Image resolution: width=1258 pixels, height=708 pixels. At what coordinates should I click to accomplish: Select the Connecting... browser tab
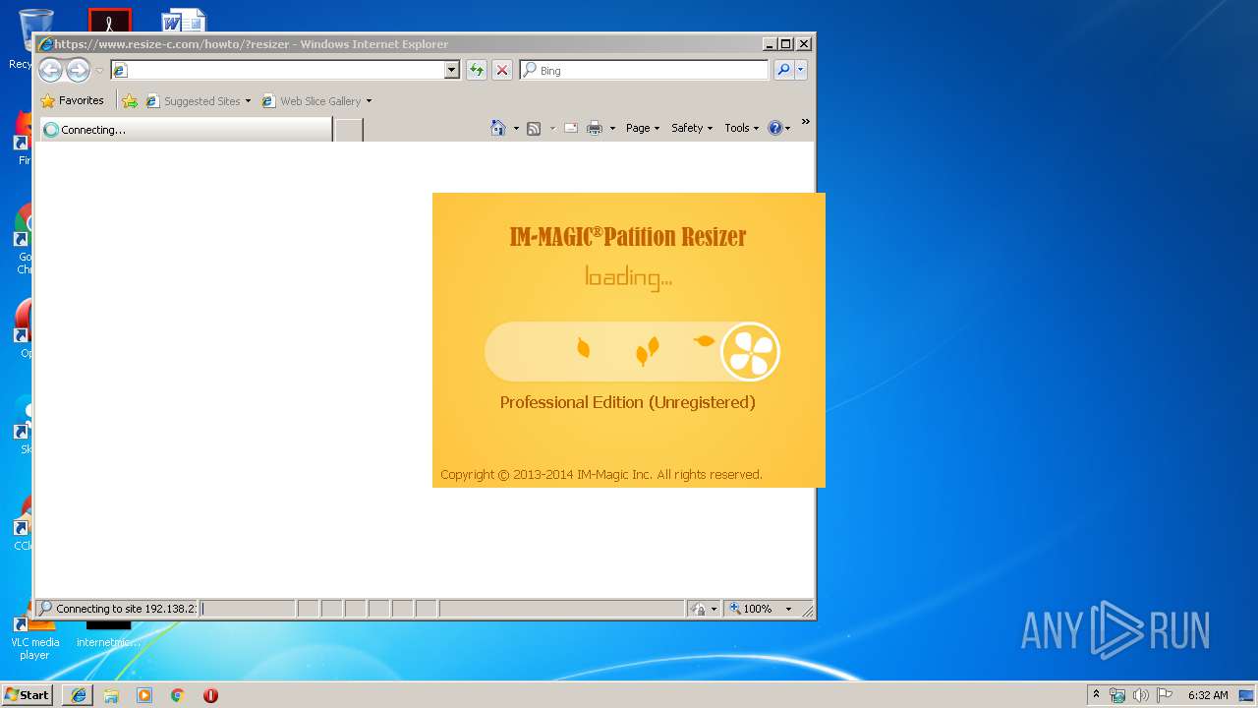coord(187,129)
